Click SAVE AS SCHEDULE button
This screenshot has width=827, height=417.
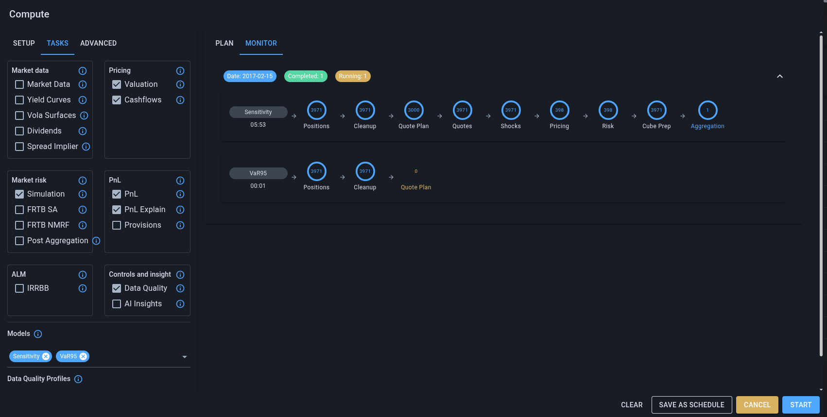691,405
